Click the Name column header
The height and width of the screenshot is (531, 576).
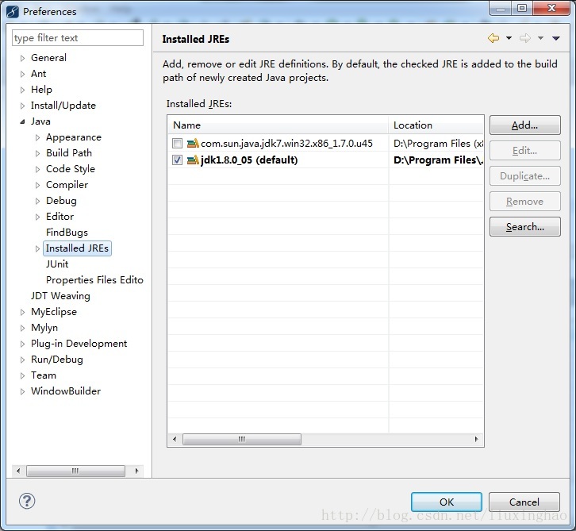(x=278, y=125)
